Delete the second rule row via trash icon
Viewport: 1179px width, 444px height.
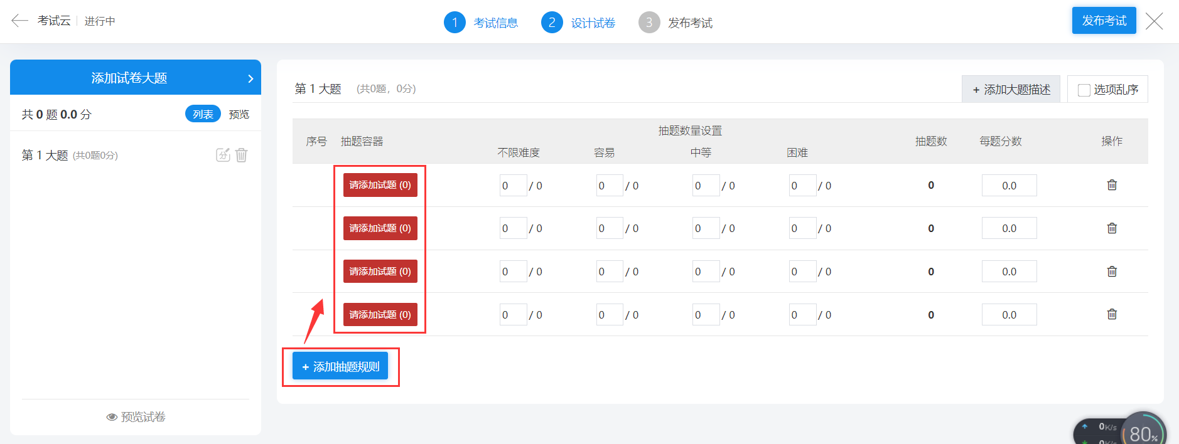[1112, 228]
